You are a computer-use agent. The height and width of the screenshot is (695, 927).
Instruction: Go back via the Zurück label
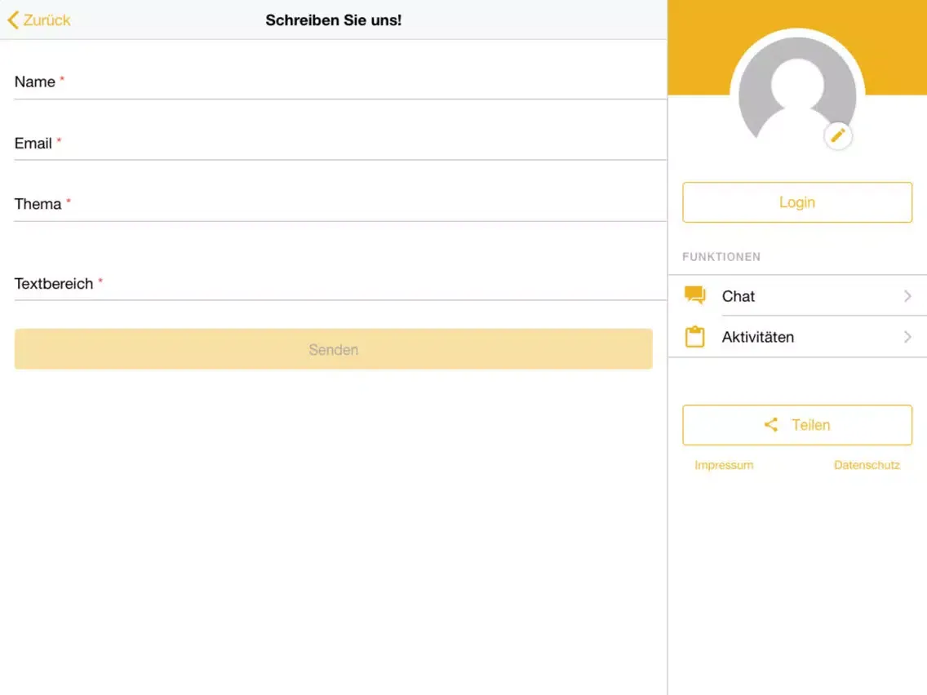pos(47,20)
